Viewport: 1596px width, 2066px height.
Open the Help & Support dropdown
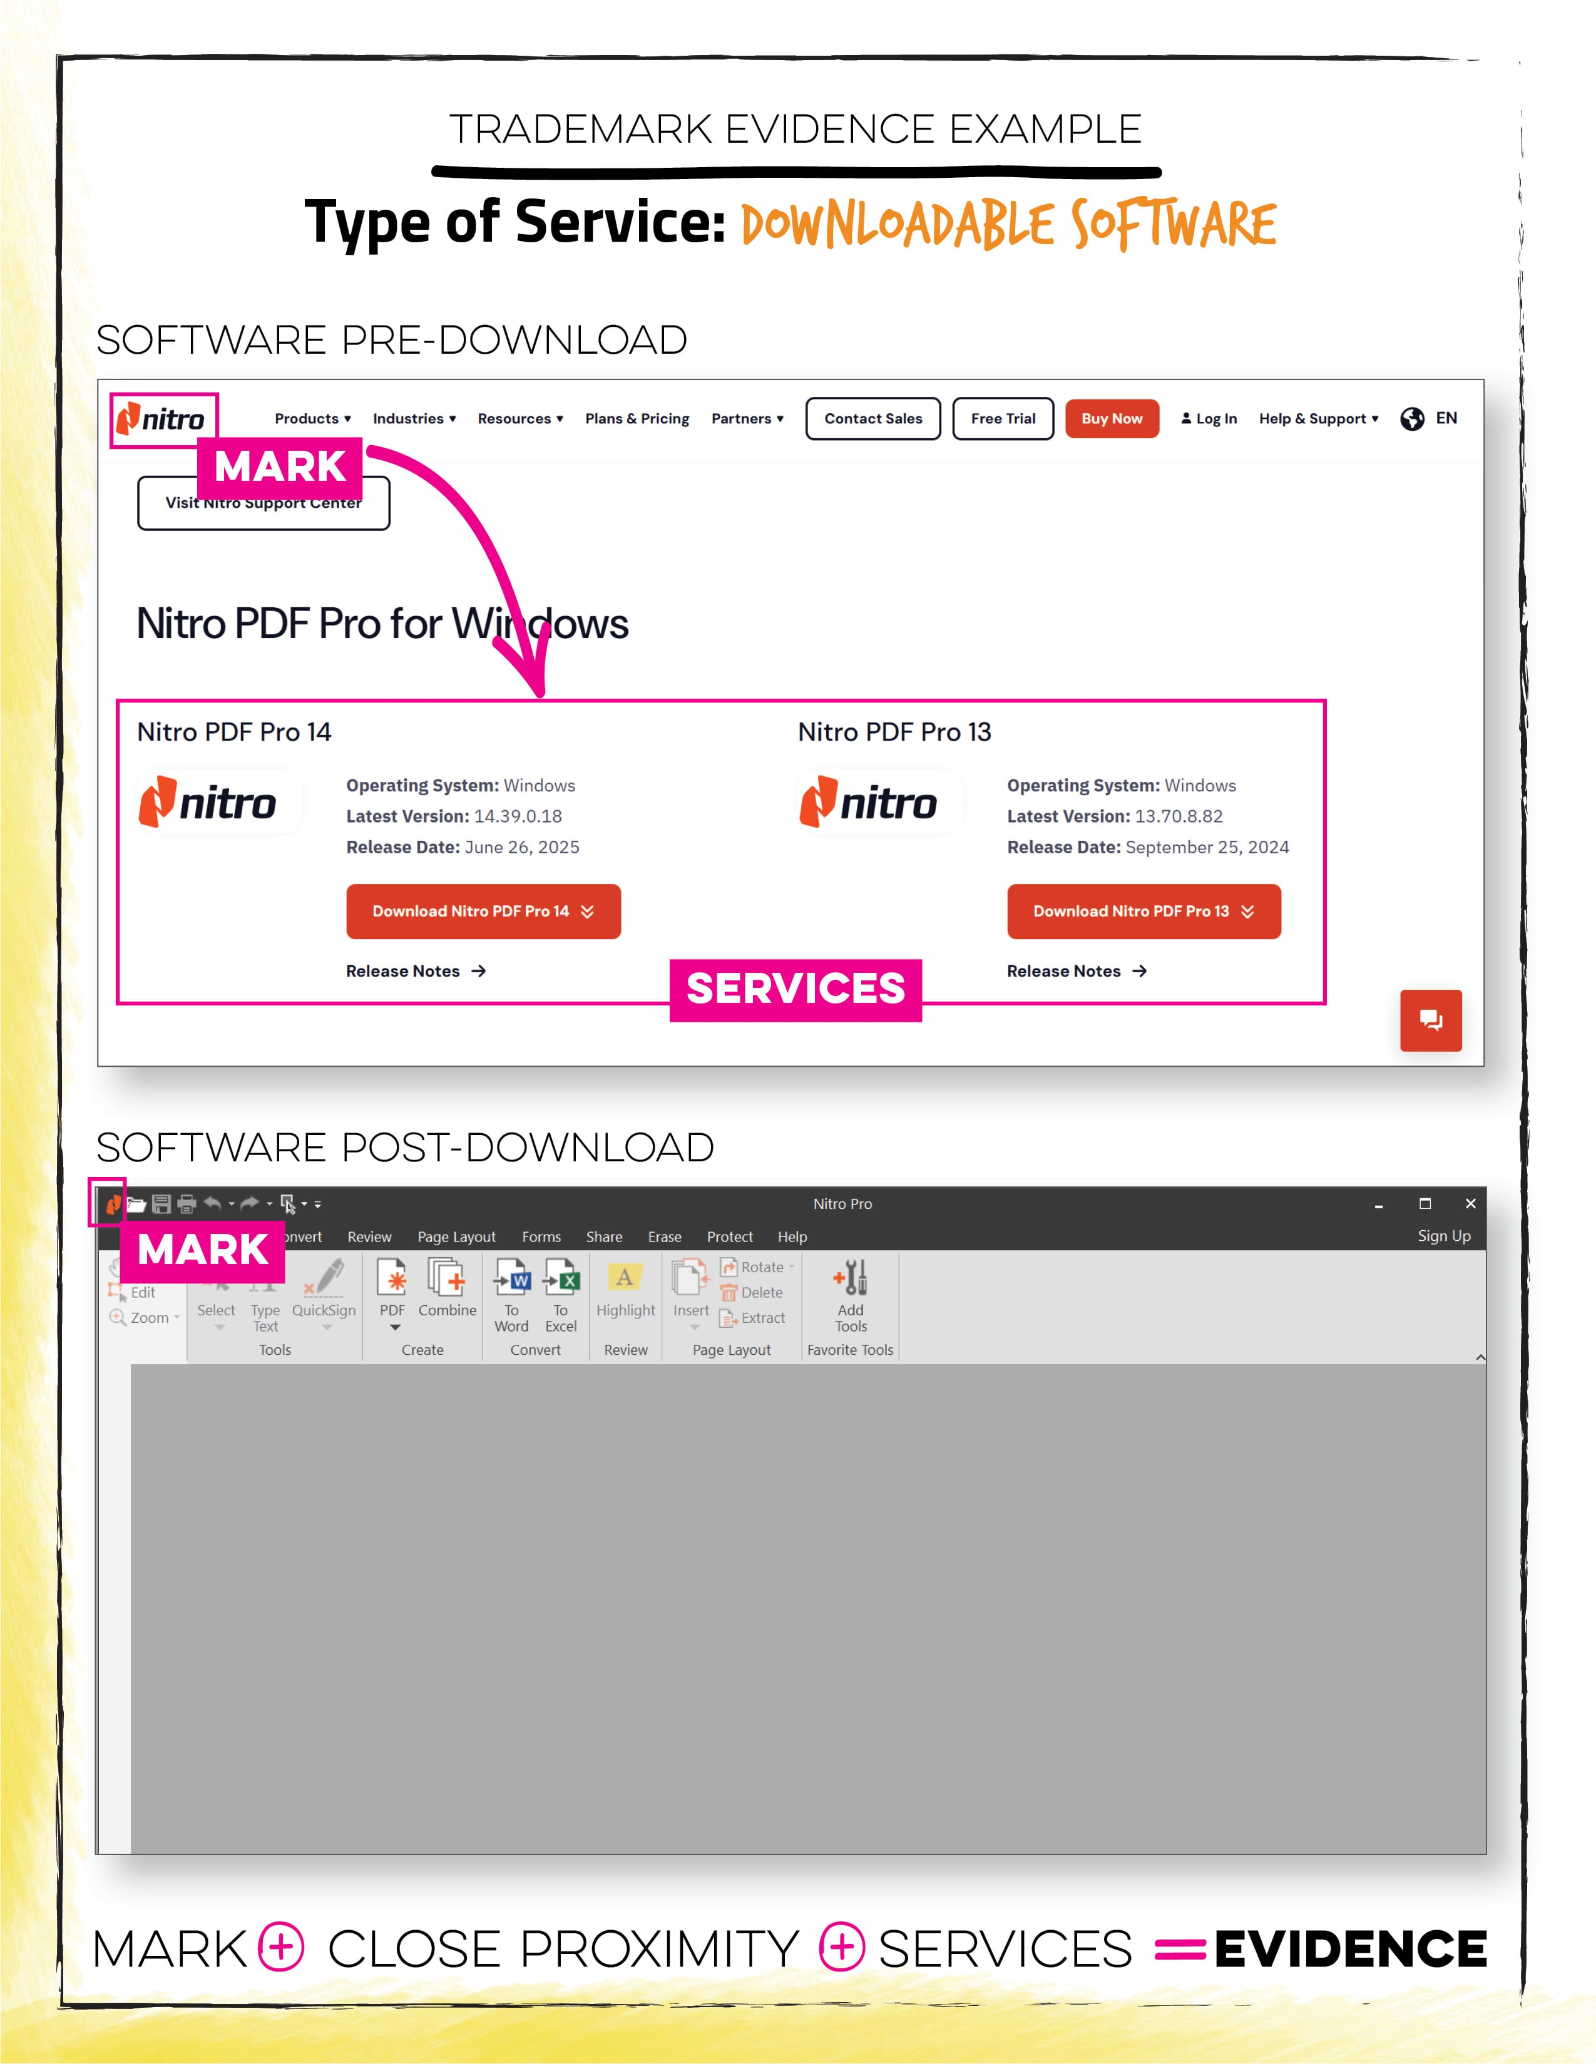tap(1318, 418)
